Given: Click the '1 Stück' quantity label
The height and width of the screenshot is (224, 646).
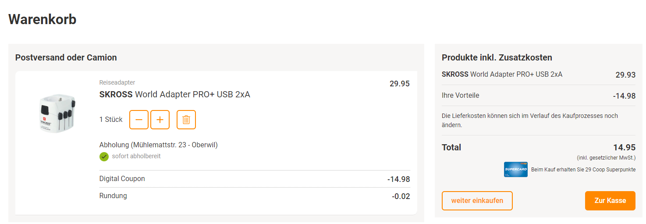Looking at the screenshot, I should pos(111,120).
